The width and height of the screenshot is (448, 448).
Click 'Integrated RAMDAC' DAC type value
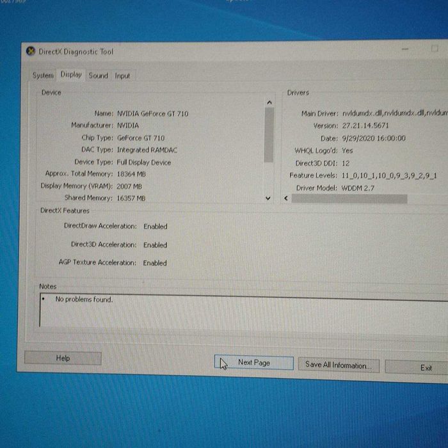(x=147, y=150)
